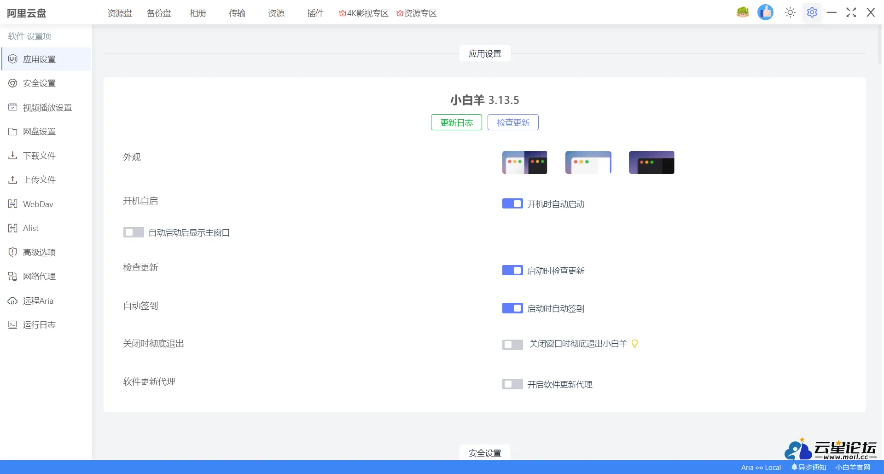Open the 插件 tab
This screenshot has width=884, height=474.
click(x=315, y=13)
